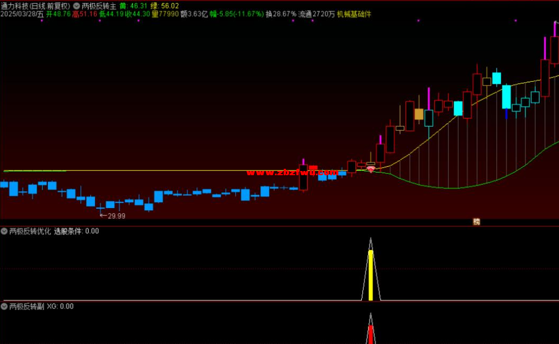Click the 榜 badge icon below the chart

[x=477, y=222]
